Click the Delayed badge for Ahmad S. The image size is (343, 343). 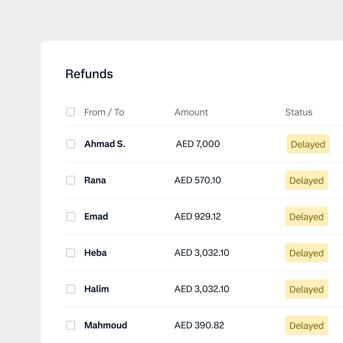pos(308,144)
